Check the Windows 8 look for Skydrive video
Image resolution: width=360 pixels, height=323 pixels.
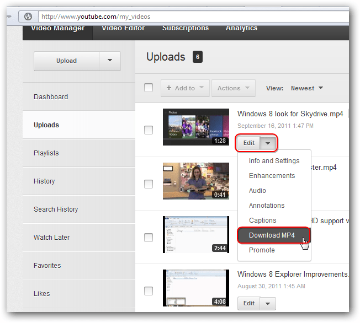[149, 130]
